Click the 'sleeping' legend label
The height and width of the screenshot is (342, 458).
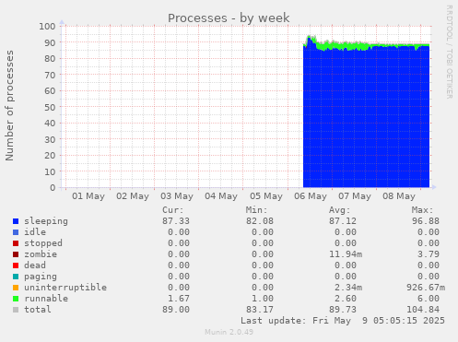tap(46, 221)
